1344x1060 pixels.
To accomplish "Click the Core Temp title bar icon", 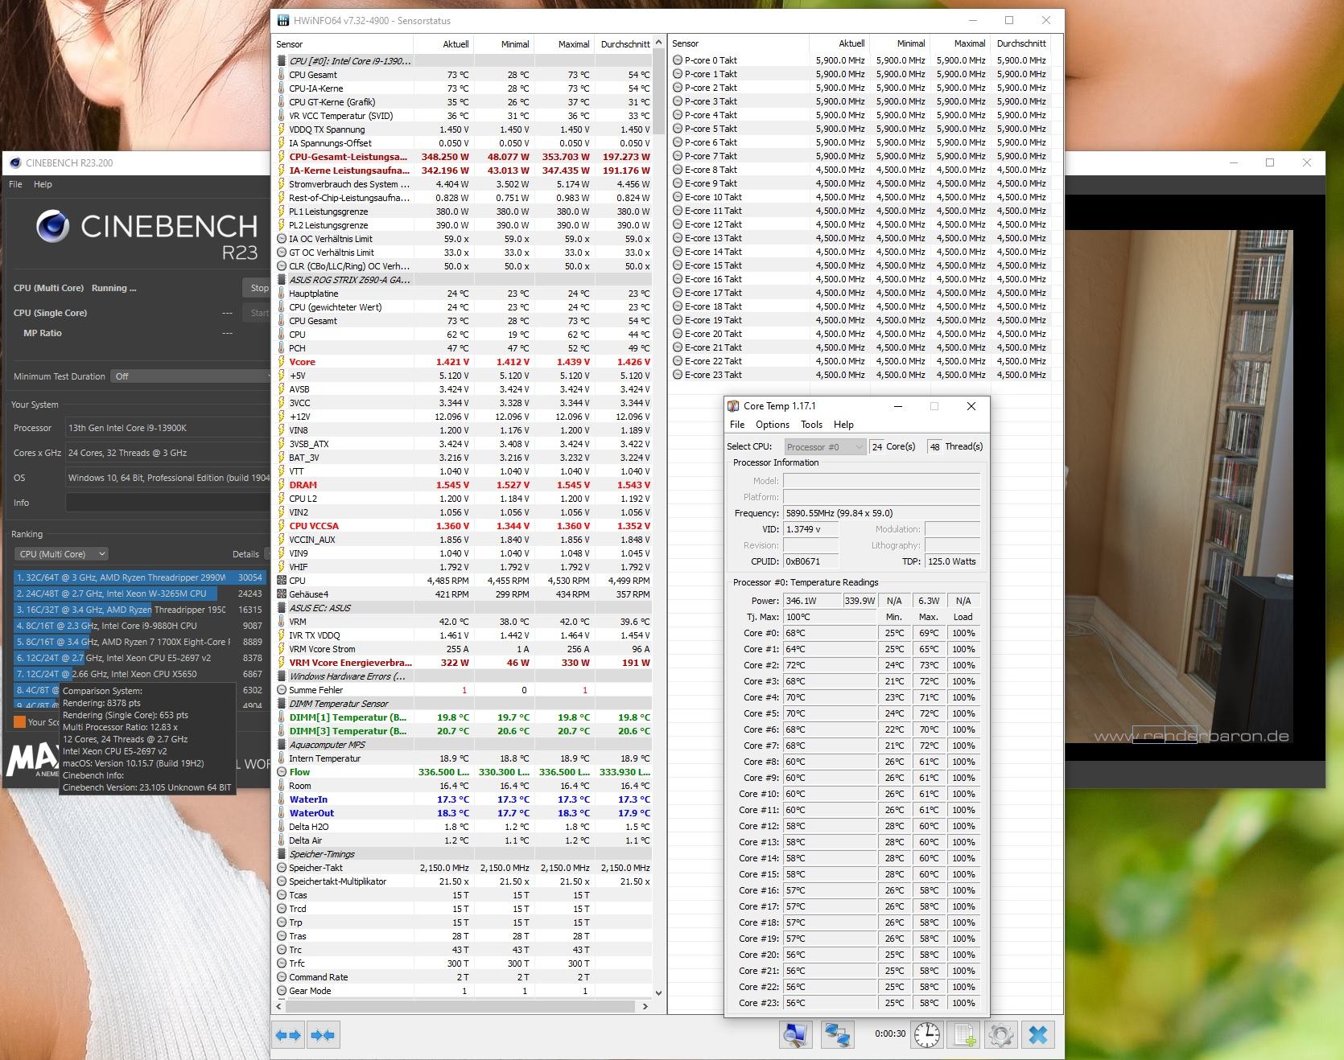I will coord(733,406).
